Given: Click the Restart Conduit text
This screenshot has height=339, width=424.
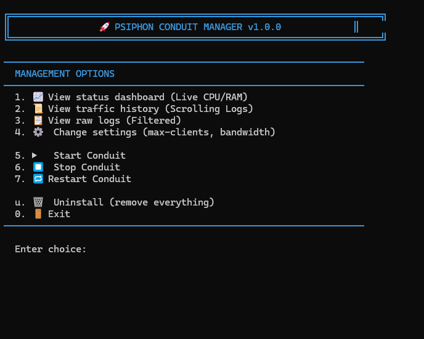Looking at the screenshot, I should click(x=89, y=179).
